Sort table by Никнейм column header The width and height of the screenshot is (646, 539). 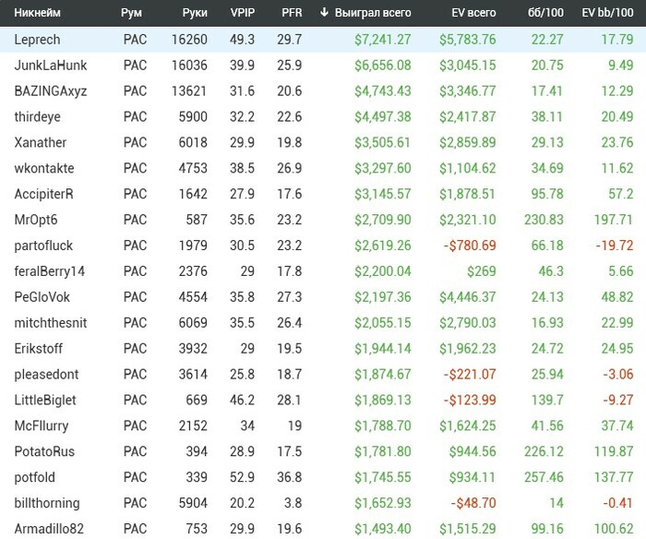tap(37, 13)
